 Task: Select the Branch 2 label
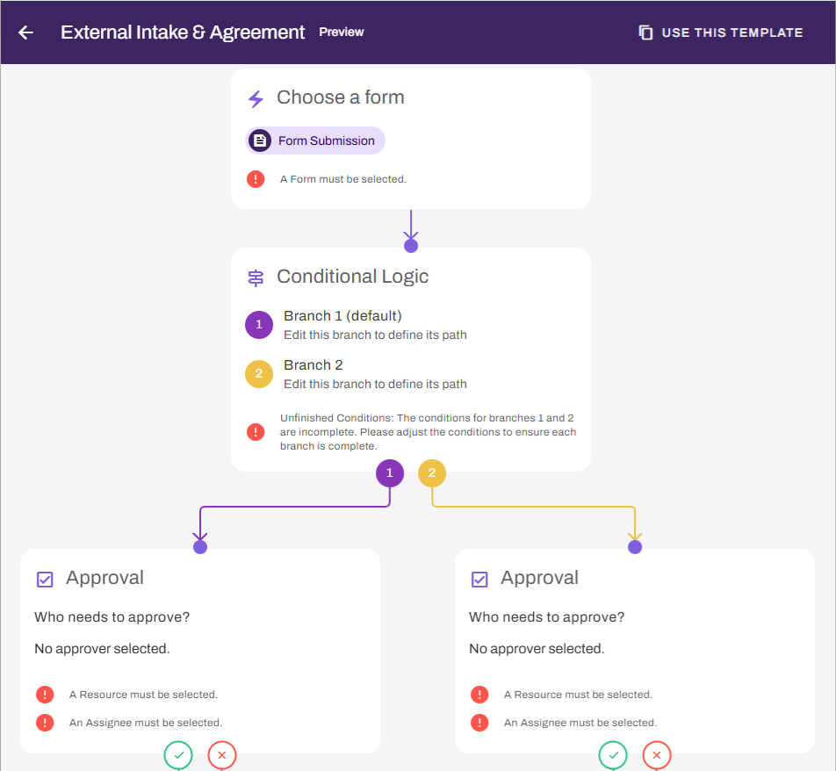tap(313, 365)
